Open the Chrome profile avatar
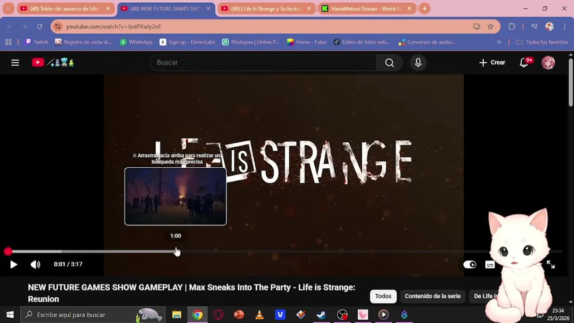 pyautogui.click(x=549, y=26)
